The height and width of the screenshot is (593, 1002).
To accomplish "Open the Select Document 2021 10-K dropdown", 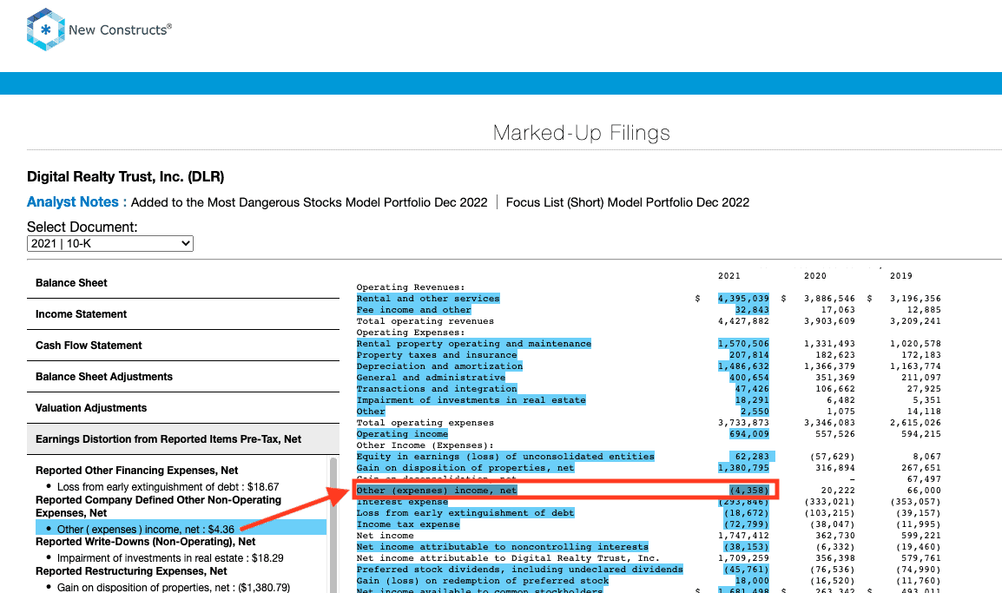I will (110, 243).
